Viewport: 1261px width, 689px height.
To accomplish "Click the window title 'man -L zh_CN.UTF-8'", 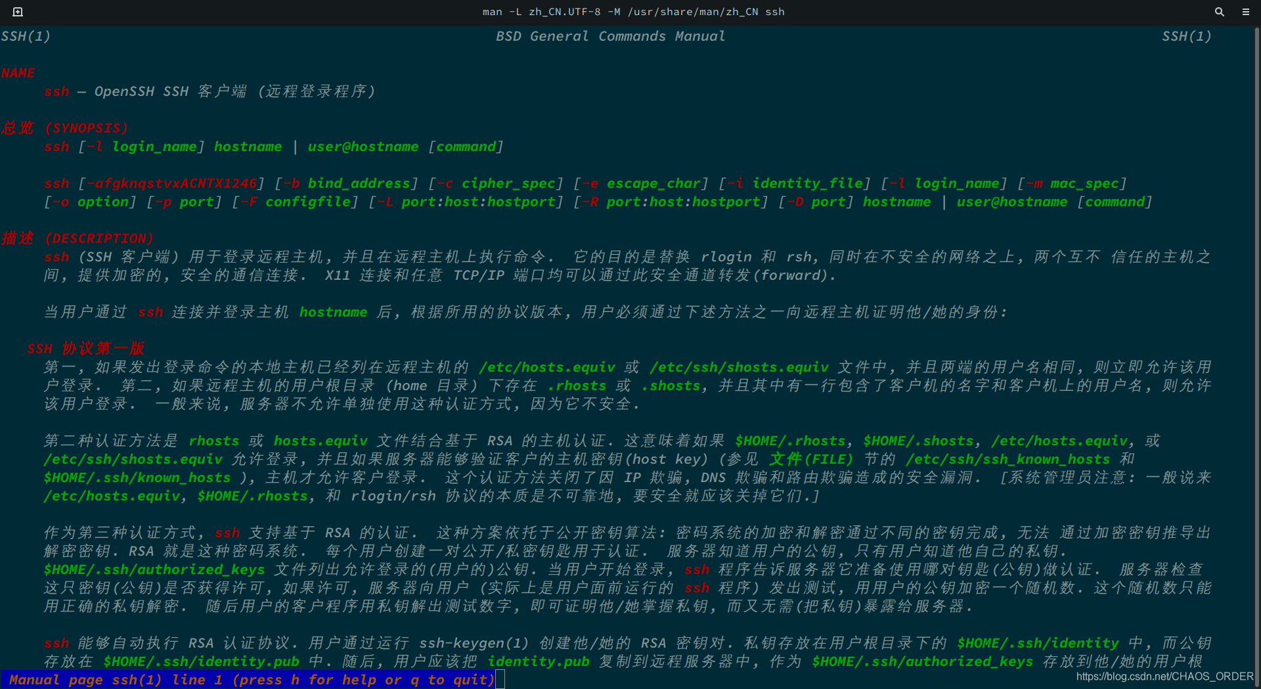I will (x=542, y=12).
